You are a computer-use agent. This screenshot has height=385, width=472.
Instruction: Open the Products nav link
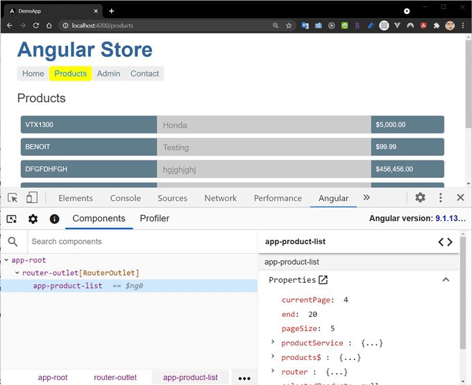(70, 74)
